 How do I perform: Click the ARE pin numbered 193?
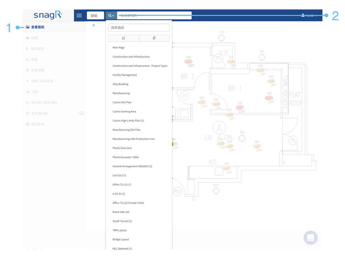pos(221,144)
